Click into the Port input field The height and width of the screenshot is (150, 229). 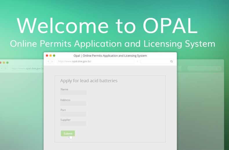[x=73, y=114]
